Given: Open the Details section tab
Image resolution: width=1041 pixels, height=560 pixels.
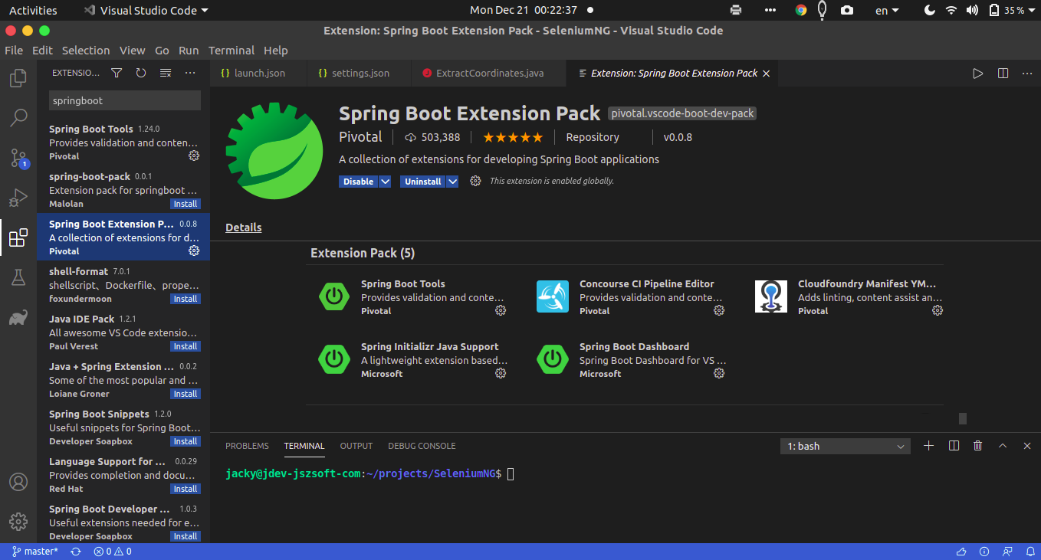Looking at the screenshot, I should click(244, 228).
